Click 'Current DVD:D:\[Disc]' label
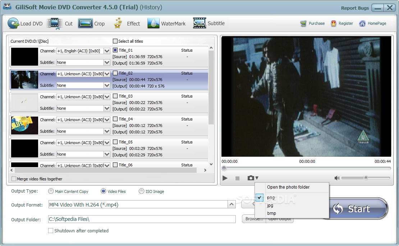Viewport: 399px width, 246px height. [29, 41]
